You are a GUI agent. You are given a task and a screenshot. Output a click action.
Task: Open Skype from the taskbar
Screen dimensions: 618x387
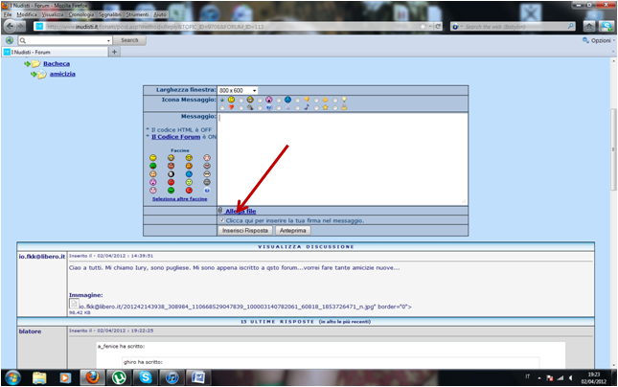145,377
